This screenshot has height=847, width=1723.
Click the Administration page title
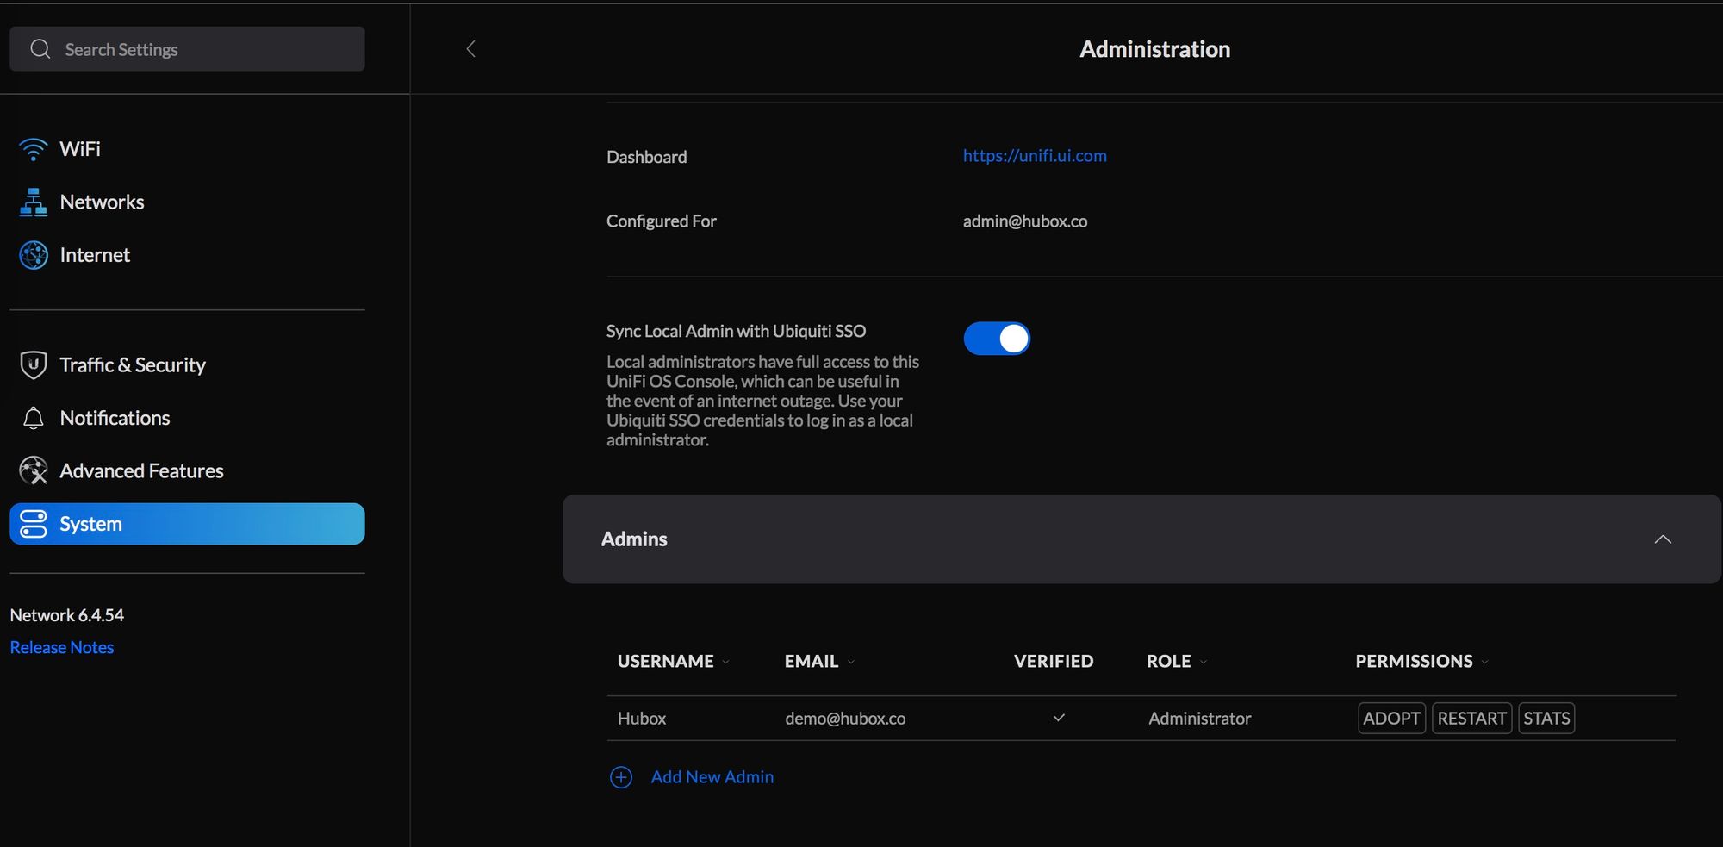(1154, 49)
